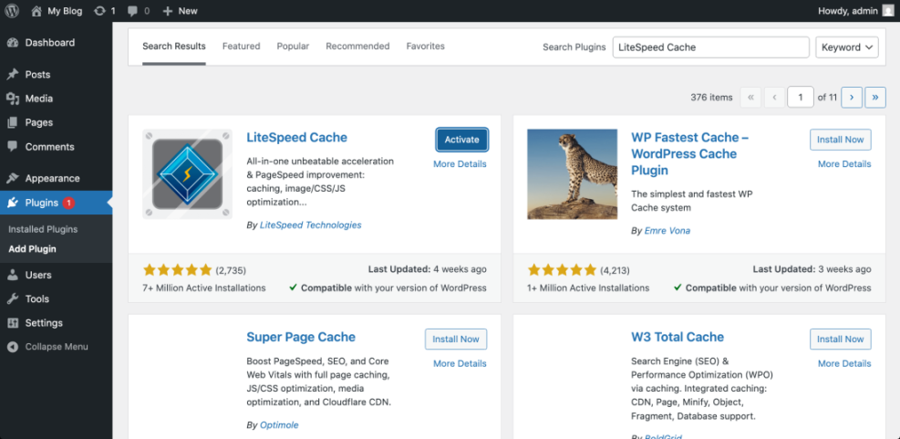Open More Details for W3 Total Cache
900x439 pixels.
(844, 364)
